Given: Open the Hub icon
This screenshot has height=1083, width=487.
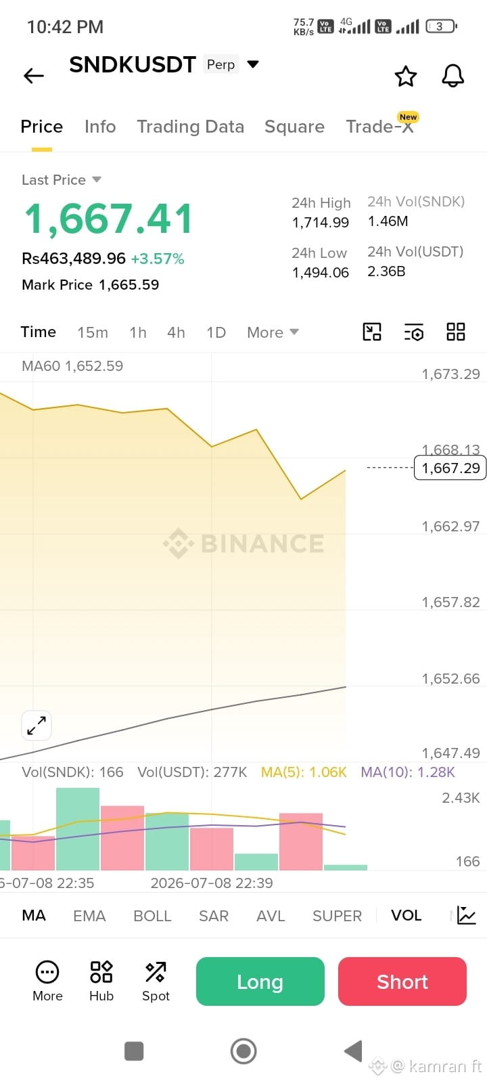Looking at the screenshot, I should 101,981.
